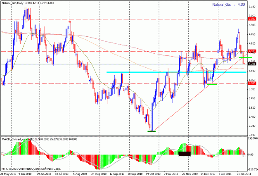Select the cyan horizontal resistance line
The height and width of the screenshot is (176, 258).
tap(176, 72)
